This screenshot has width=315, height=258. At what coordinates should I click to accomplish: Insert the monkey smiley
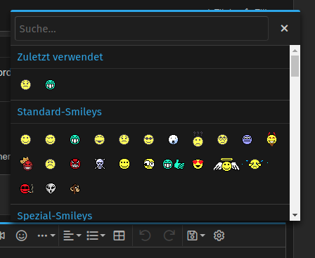[x=75, y=188]
